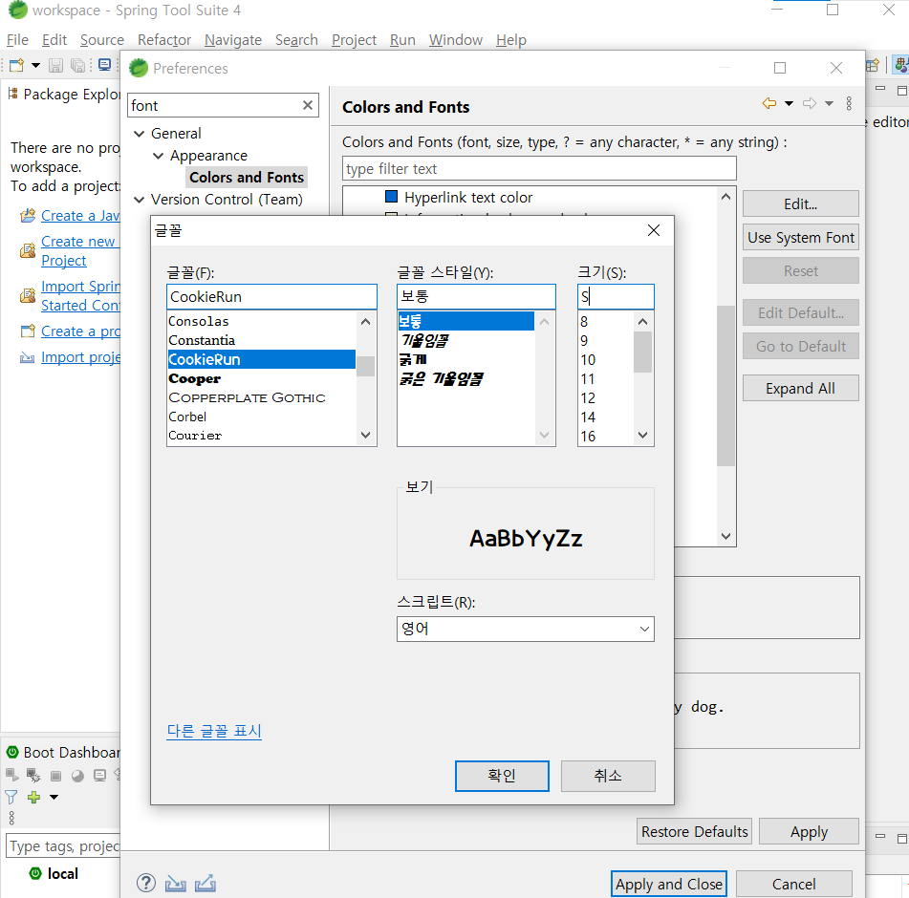Click the help question mark icon
The width and height of the screenshot is (909, 898).
[x=146, y=883]
